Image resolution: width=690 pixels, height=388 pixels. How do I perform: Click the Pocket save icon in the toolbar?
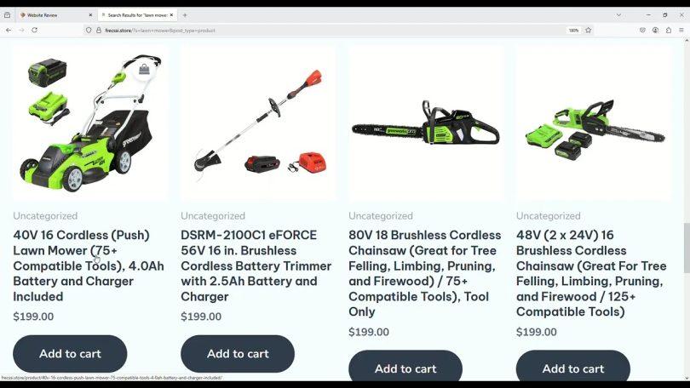(x=642, y=31)
